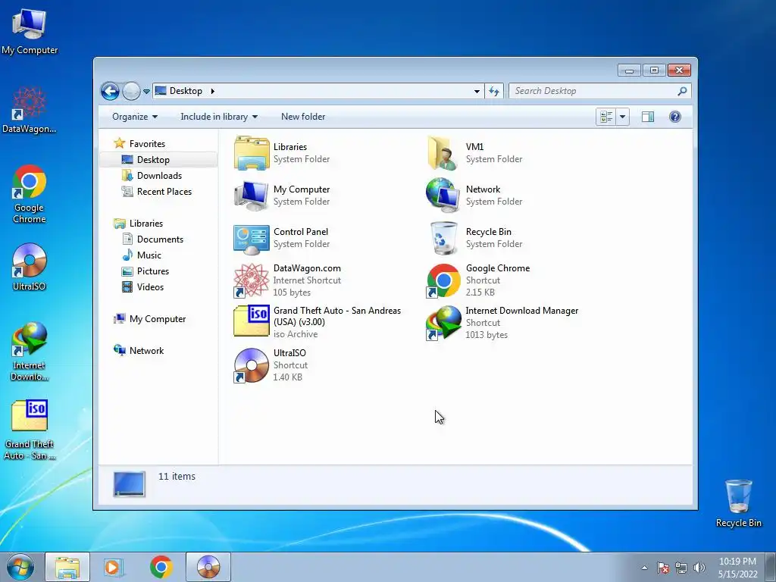Click Desktop in the address bar
Screen dimensions: 776x582
pos(186,91)
